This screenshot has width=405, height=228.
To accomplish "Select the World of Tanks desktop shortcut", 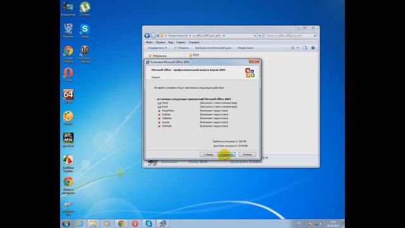I will tap(85, 54).
